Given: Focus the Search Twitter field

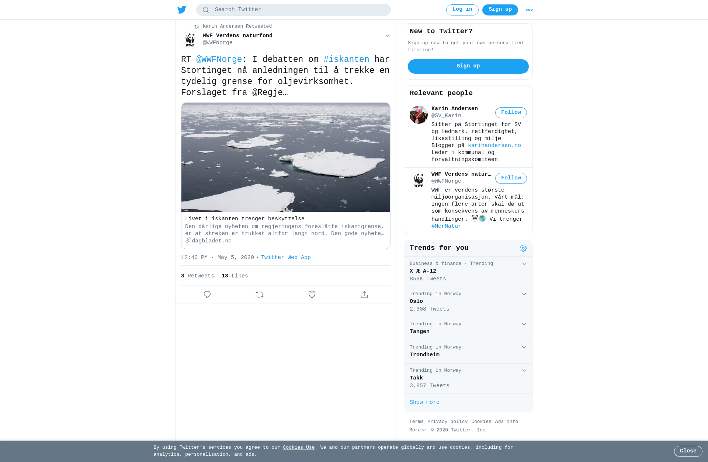Looking at the screenshot, I should (294, 10).
